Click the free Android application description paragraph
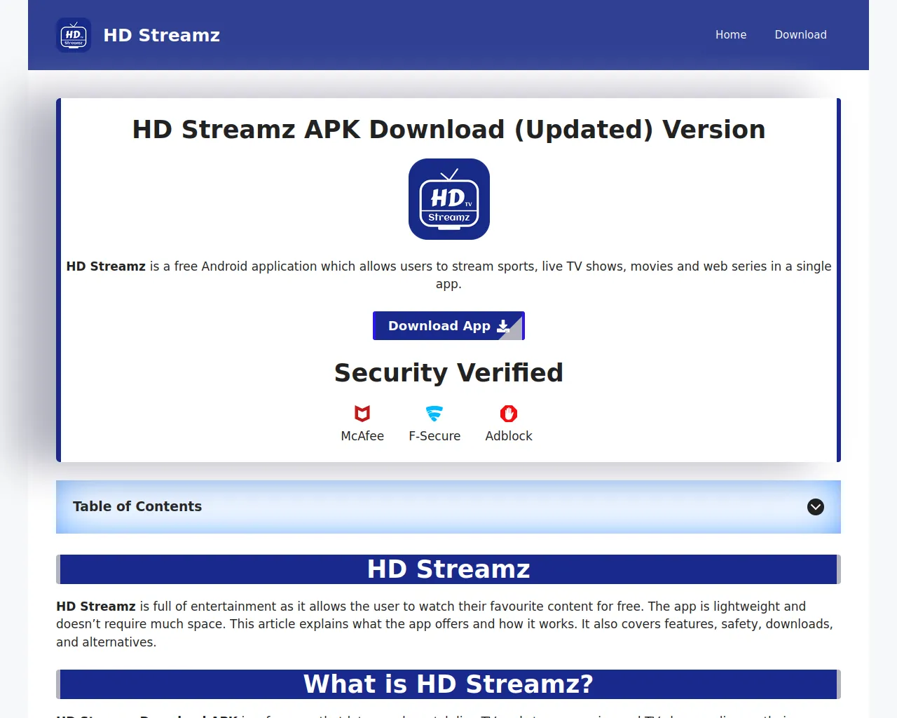Viewport: 897px width, 718px height. [448, 275]
